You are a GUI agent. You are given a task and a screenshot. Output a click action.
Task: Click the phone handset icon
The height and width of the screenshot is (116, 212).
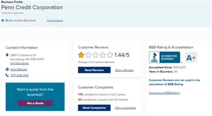[x=7, y=75]
